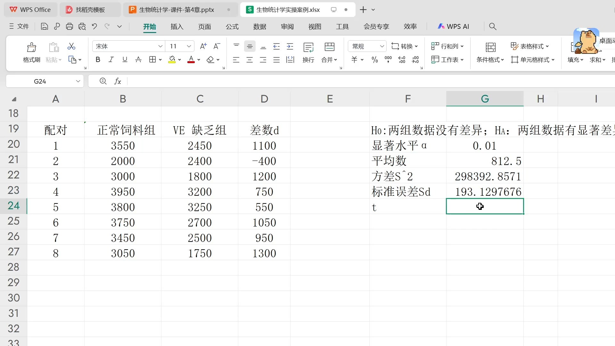
Task: Open Worksheet (工作表) menu
Action: (447, 60)
